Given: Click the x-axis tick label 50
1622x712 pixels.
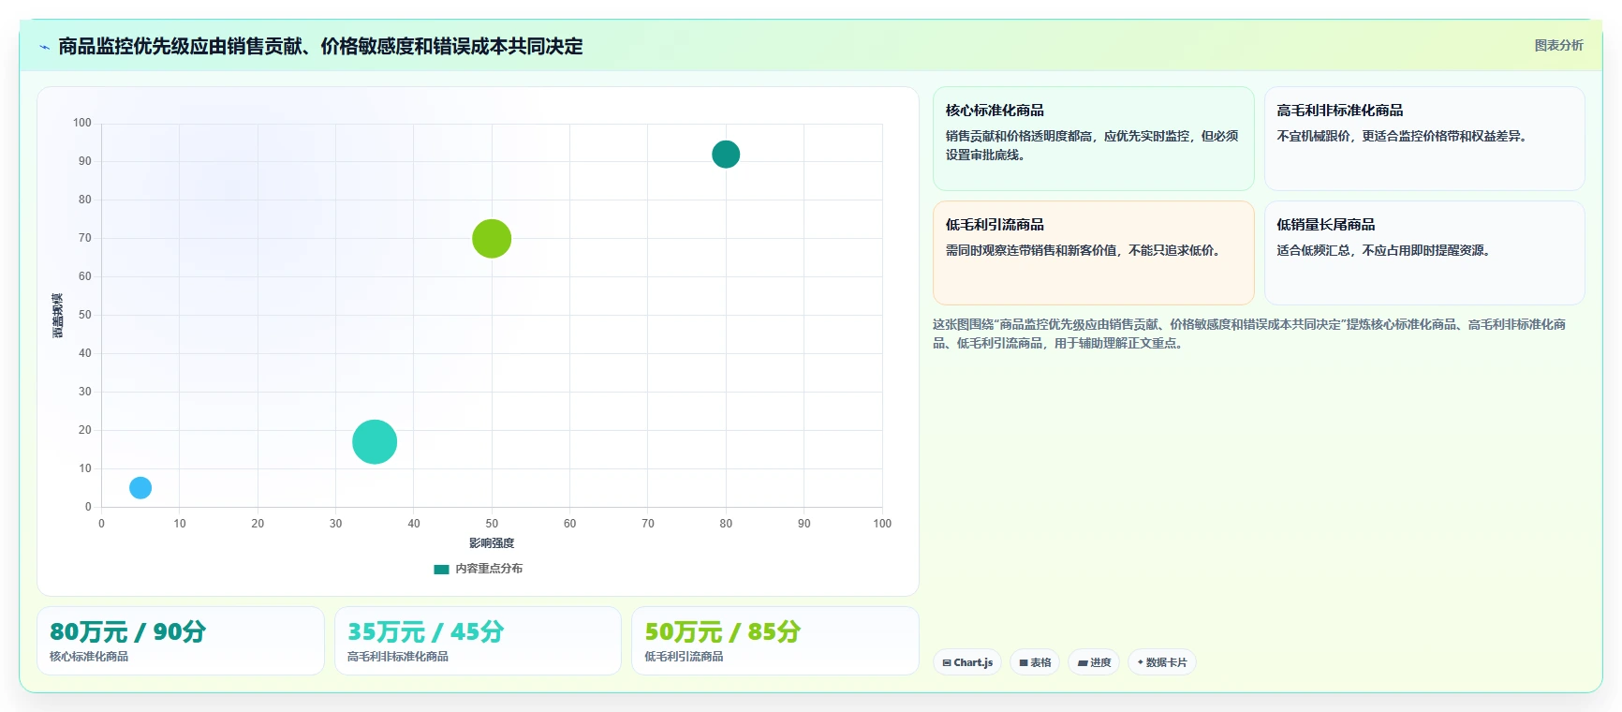Looking at the screenshot, I should 492,524.
